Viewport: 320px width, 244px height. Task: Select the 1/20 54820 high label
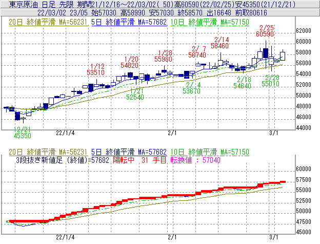pos(129,62)
